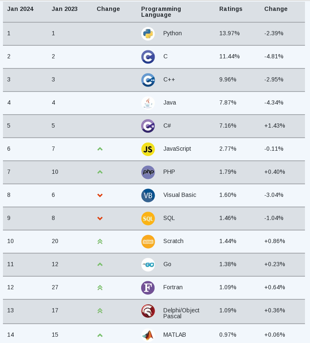Image resolution: width=310 pixels, height=343 pixels.
Task: Click the Ratings column header
Action: point(231,9)
